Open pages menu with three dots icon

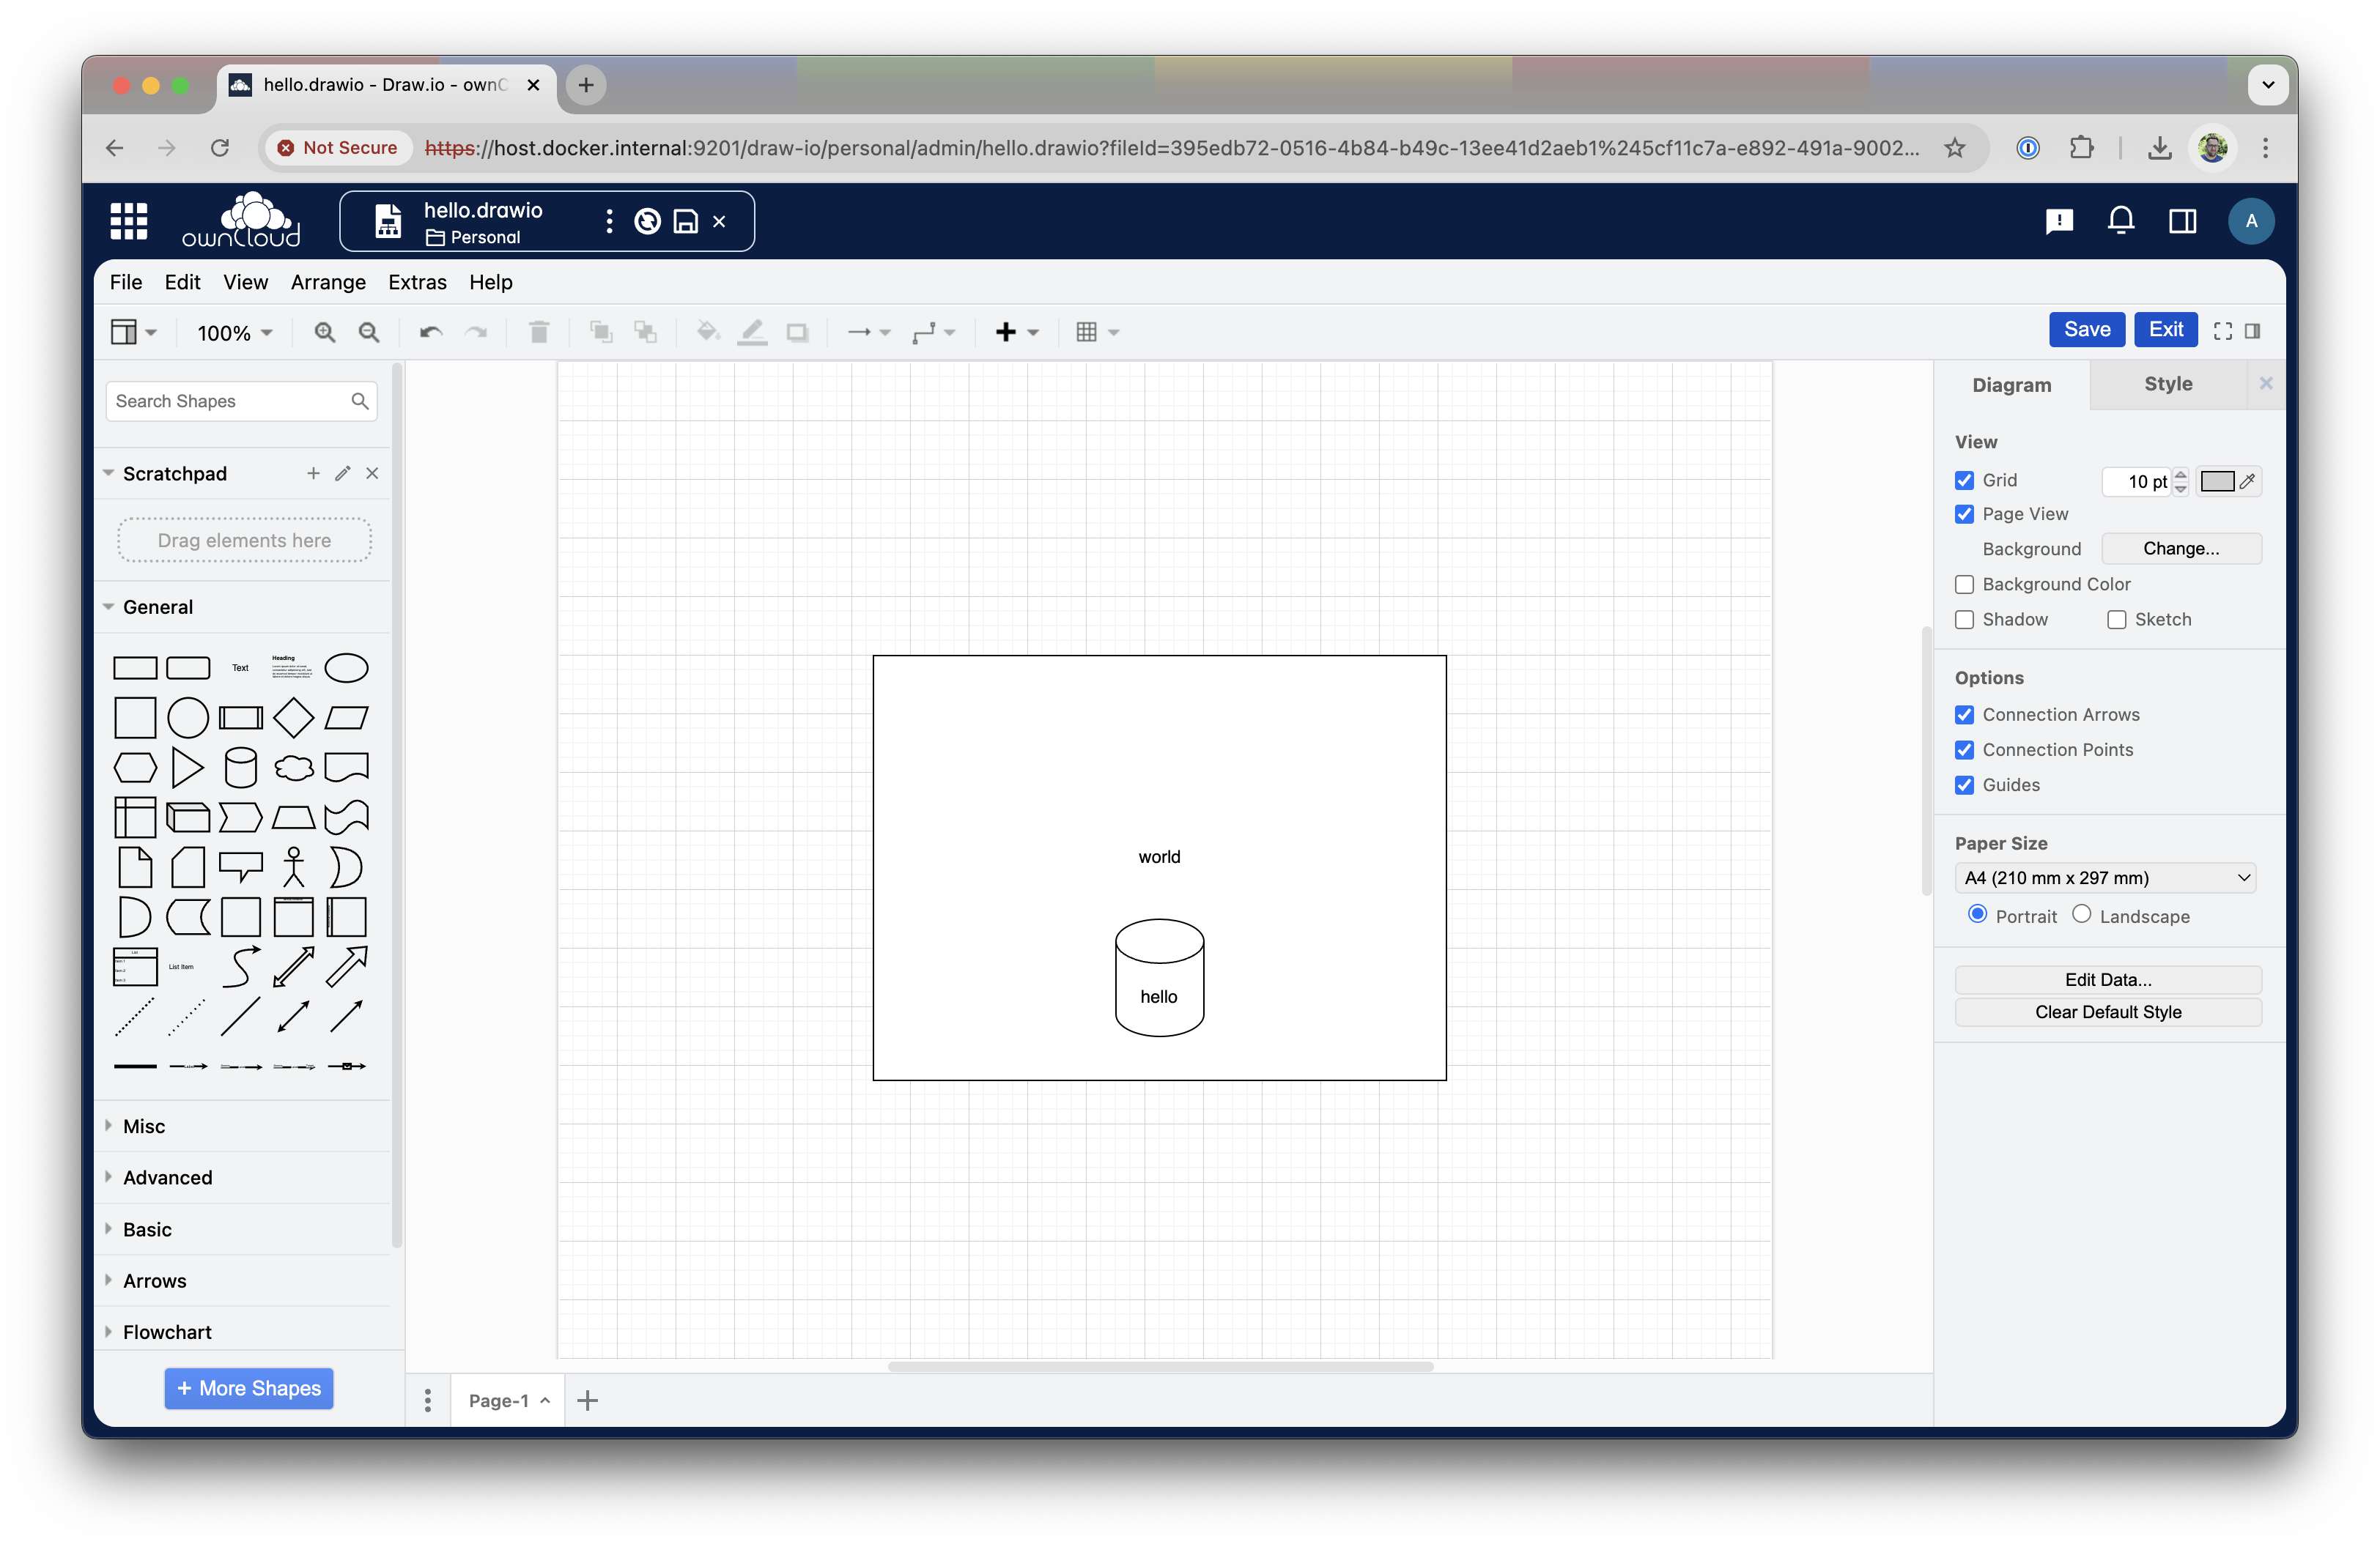428,1400
